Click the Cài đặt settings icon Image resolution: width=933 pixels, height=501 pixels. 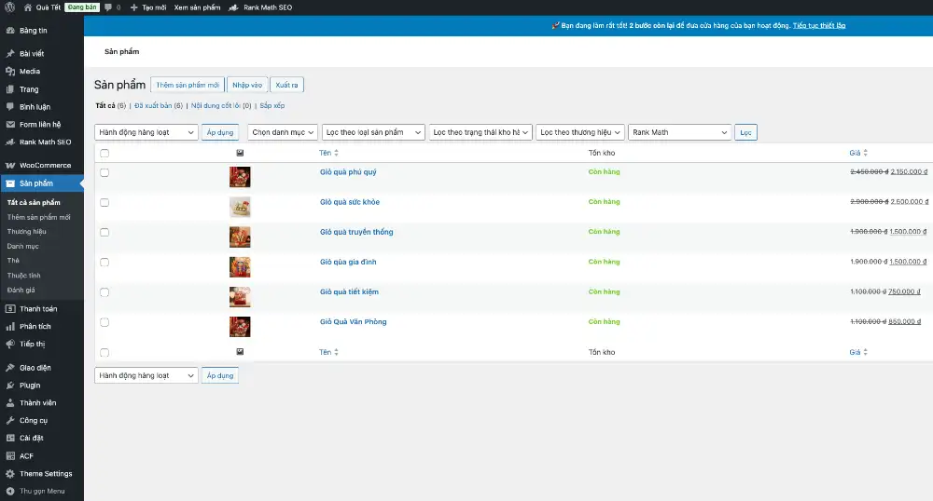tap(10, 438)
